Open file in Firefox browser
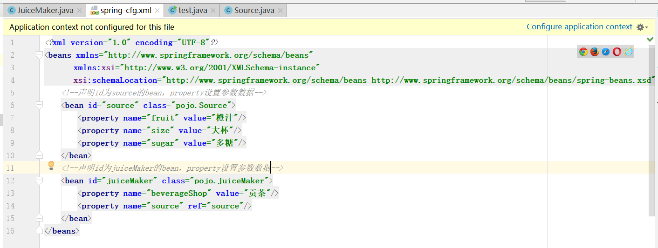 coord(595,52)
